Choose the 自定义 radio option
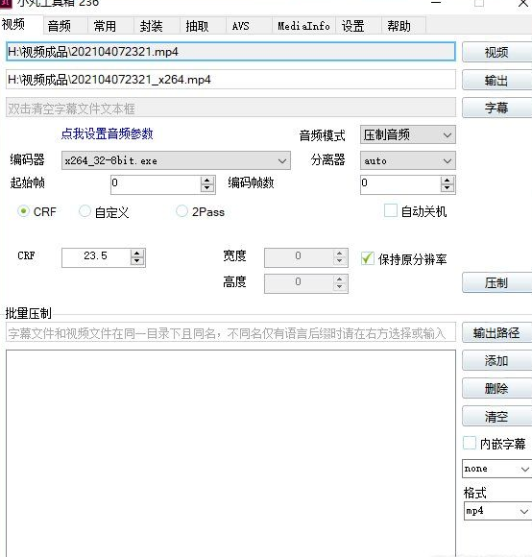 coord(85,211)
